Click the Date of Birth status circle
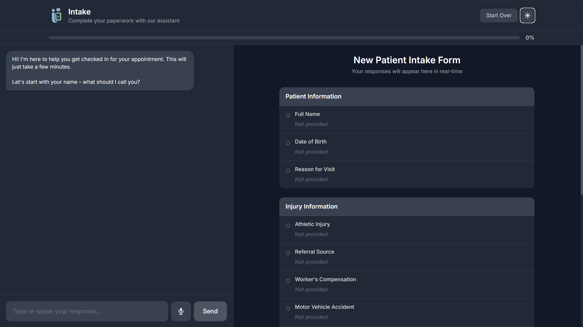The width and height of the screenshot is (583, 327). point(288,143)
